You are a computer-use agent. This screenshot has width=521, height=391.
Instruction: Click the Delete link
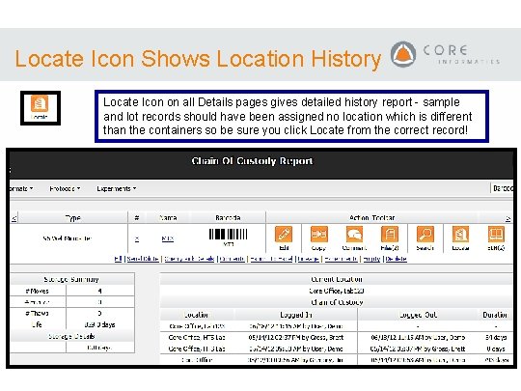(x=397, y=259)
